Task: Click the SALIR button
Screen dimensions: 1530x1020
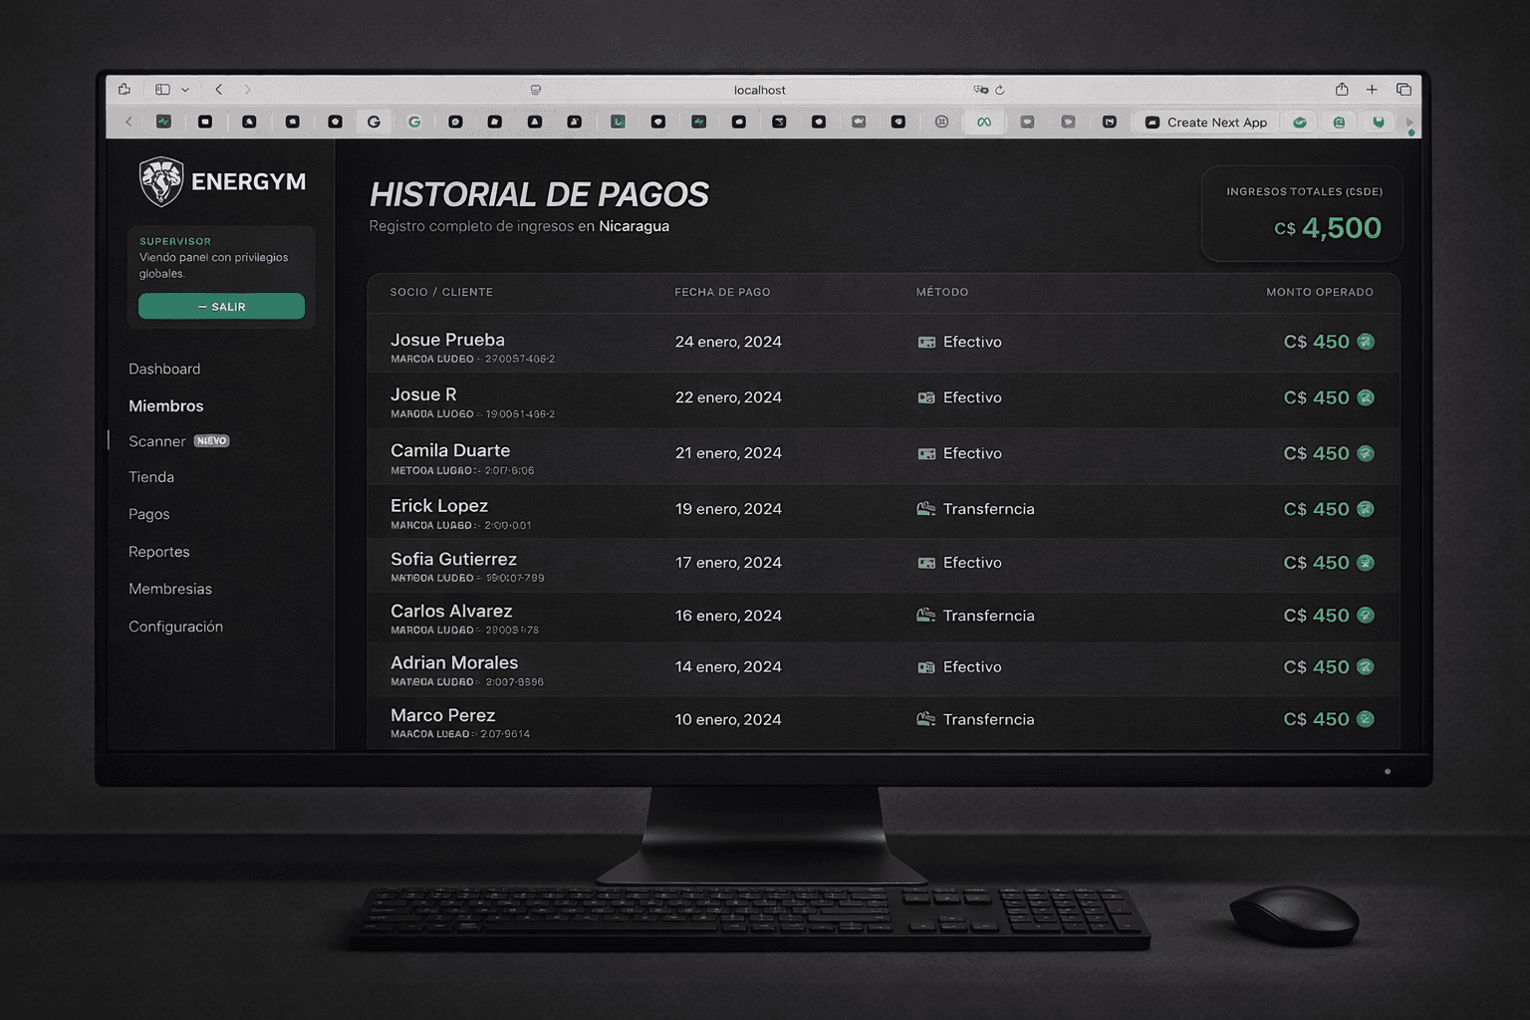Action: [x=221, y=306]
